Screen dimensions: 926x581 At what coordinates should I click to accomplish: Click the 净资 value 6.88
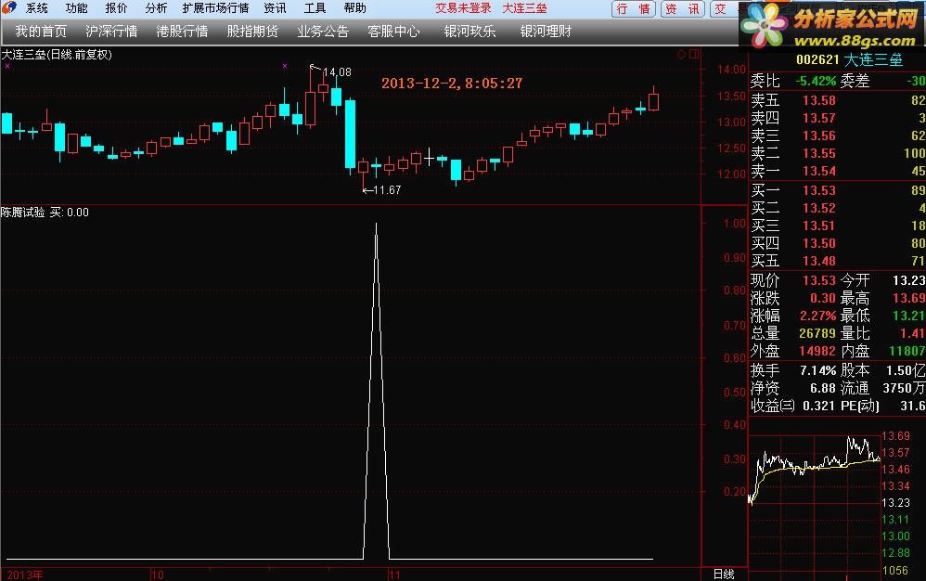(823, 389)
